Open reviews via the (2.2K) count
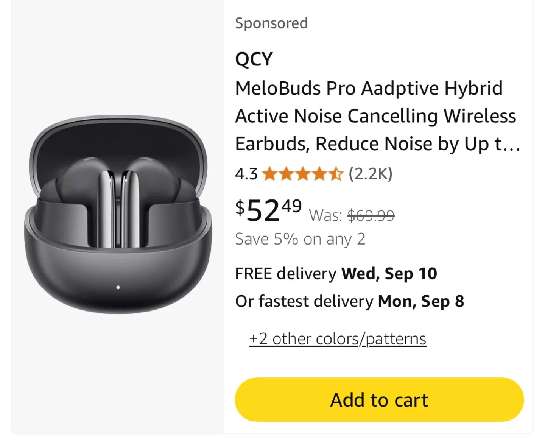The image size is (545, 444). [x=370, y=174]
